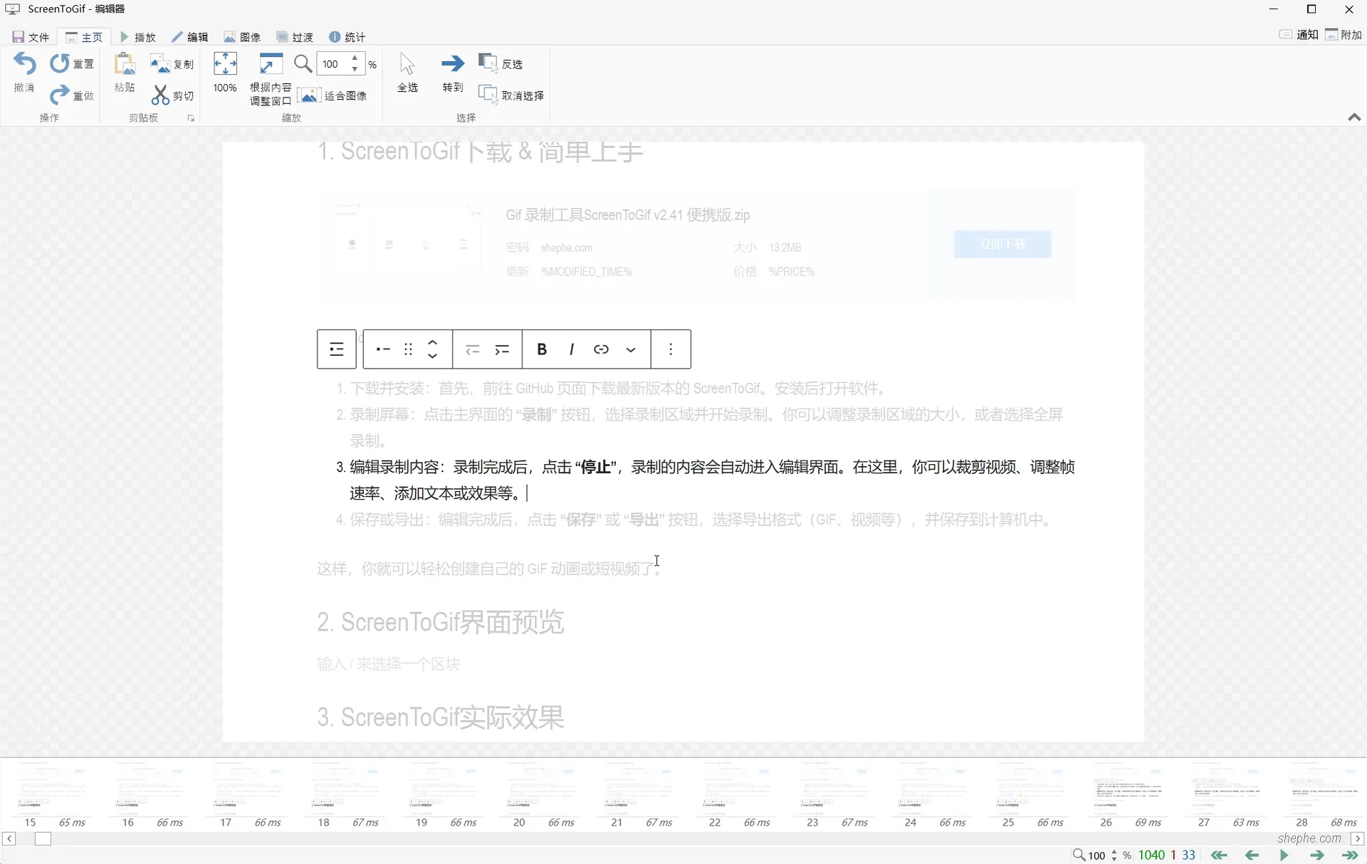Switch to the 播放 ribbon tab
The image size is (1367, 864).
[x=140, y=36]
